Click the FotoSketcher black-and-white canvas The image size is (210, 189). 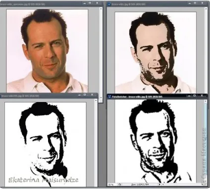pyautogui.click(x=156, y=141)
